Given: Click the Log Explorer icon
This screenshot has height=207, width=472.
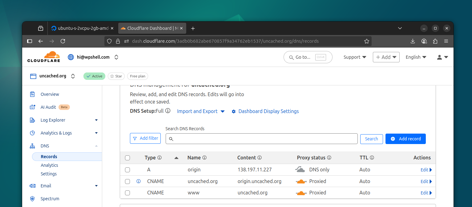Looking at the screenshot, I should (x=32, y=120).
